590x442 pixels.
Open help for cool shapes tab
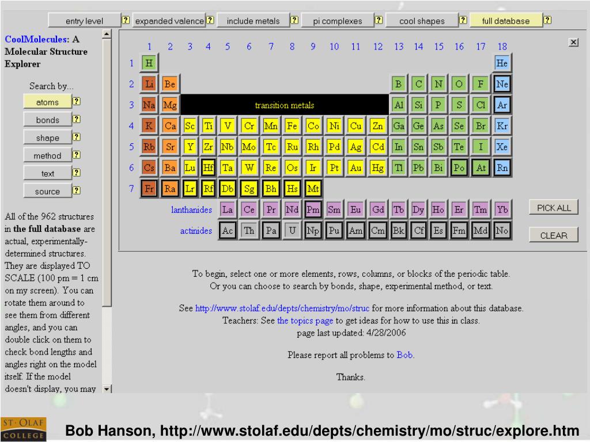[463, 20]
